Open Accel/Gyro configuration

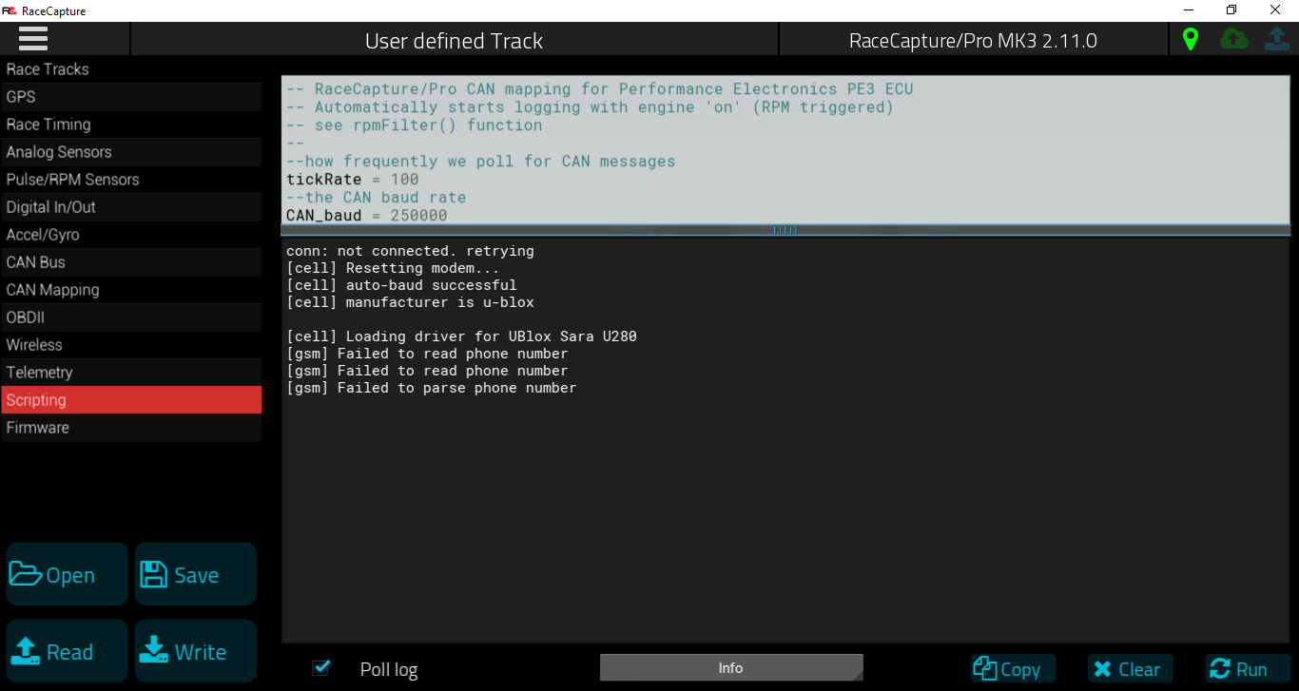pos(131,235)
